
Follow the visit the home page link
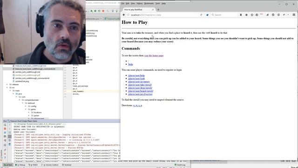coord(154,56)
